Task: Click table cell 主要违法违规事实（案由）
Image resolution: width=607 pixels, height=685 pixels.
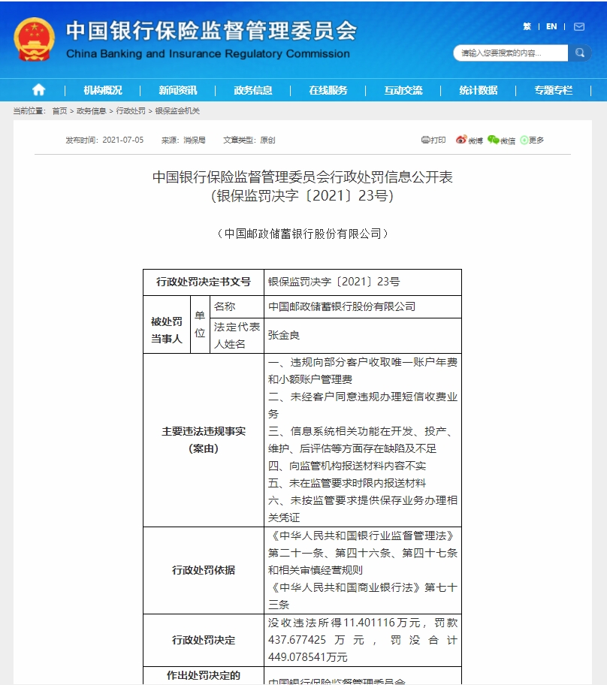Action: click(204, 440)
